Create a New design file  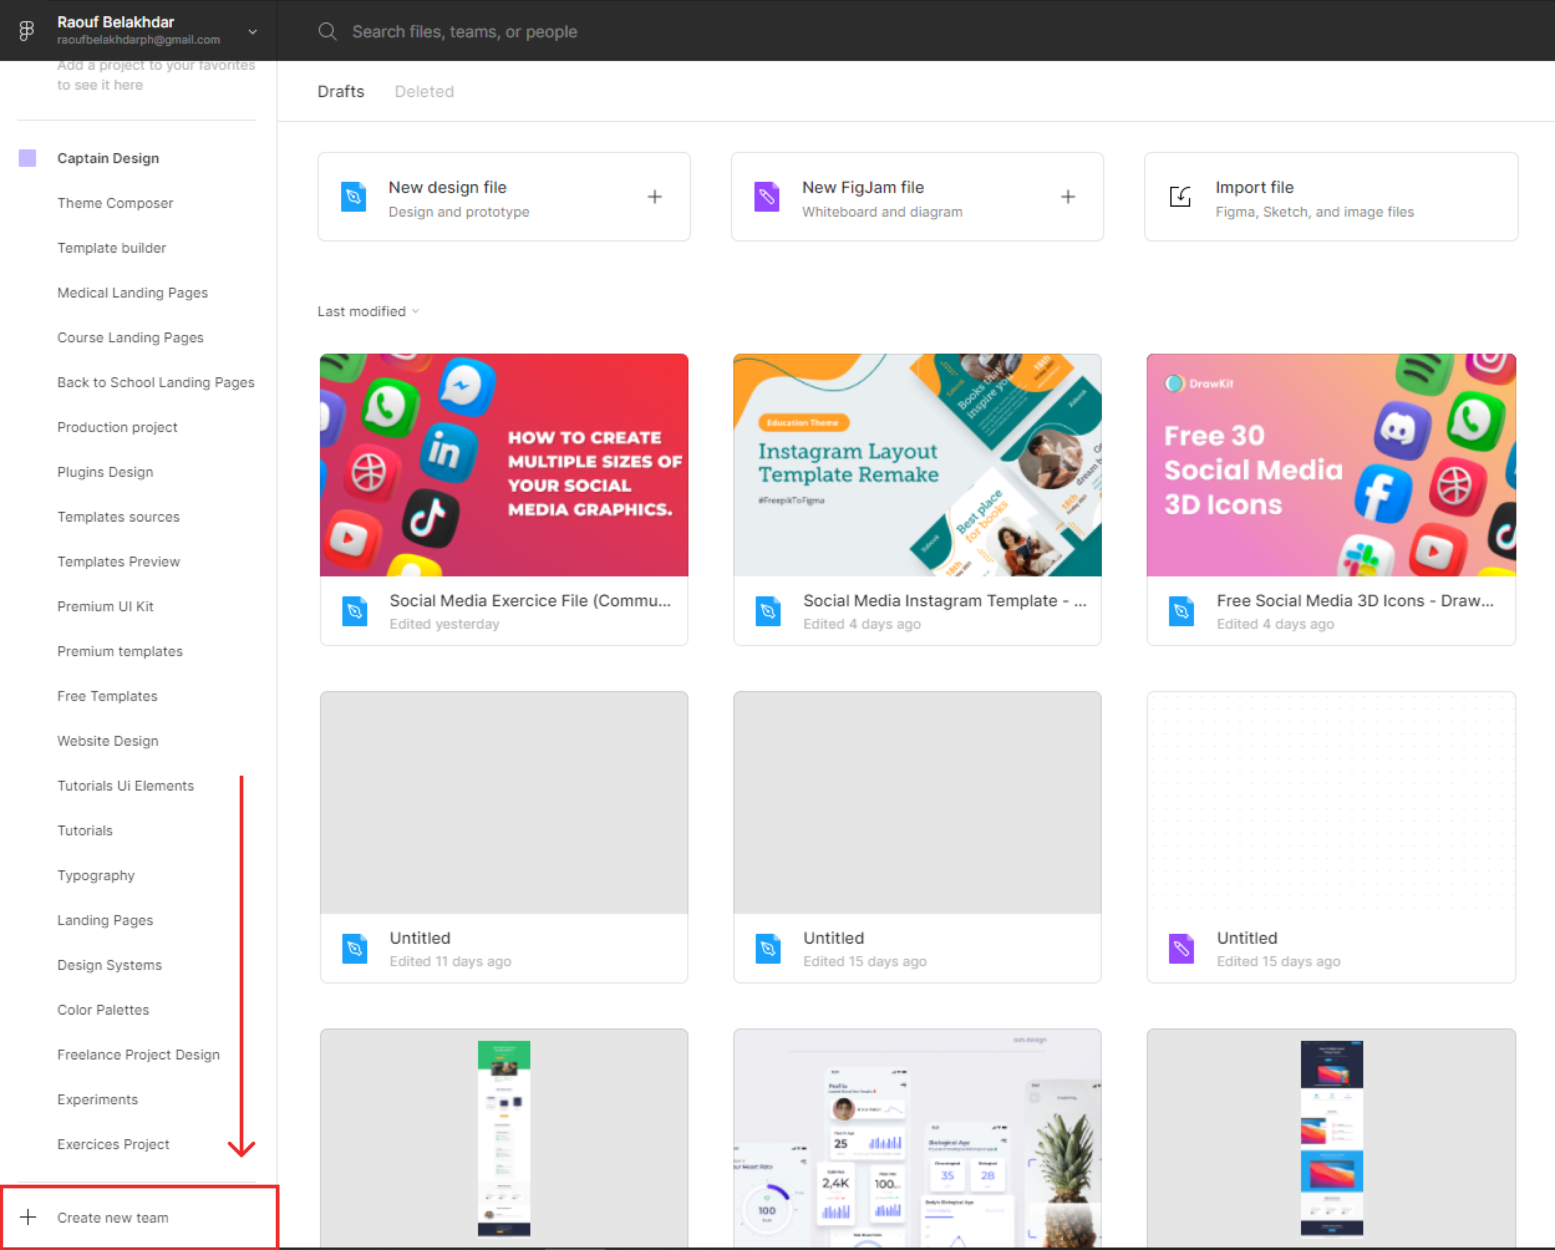click(x=504, y=197)
